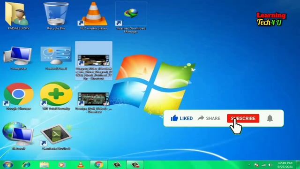Image resolution: width=300 pixels, height=169 pixels.
Task: Select the VLC media player desktop shortcut
Action: pyautogui.click(x=93, y=15)
